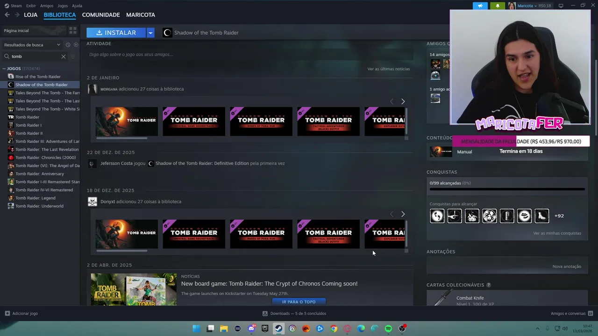The width and height of the screenshot is (598, 336).
Task: Open the Amigos menu
Action: coord(47,6)
